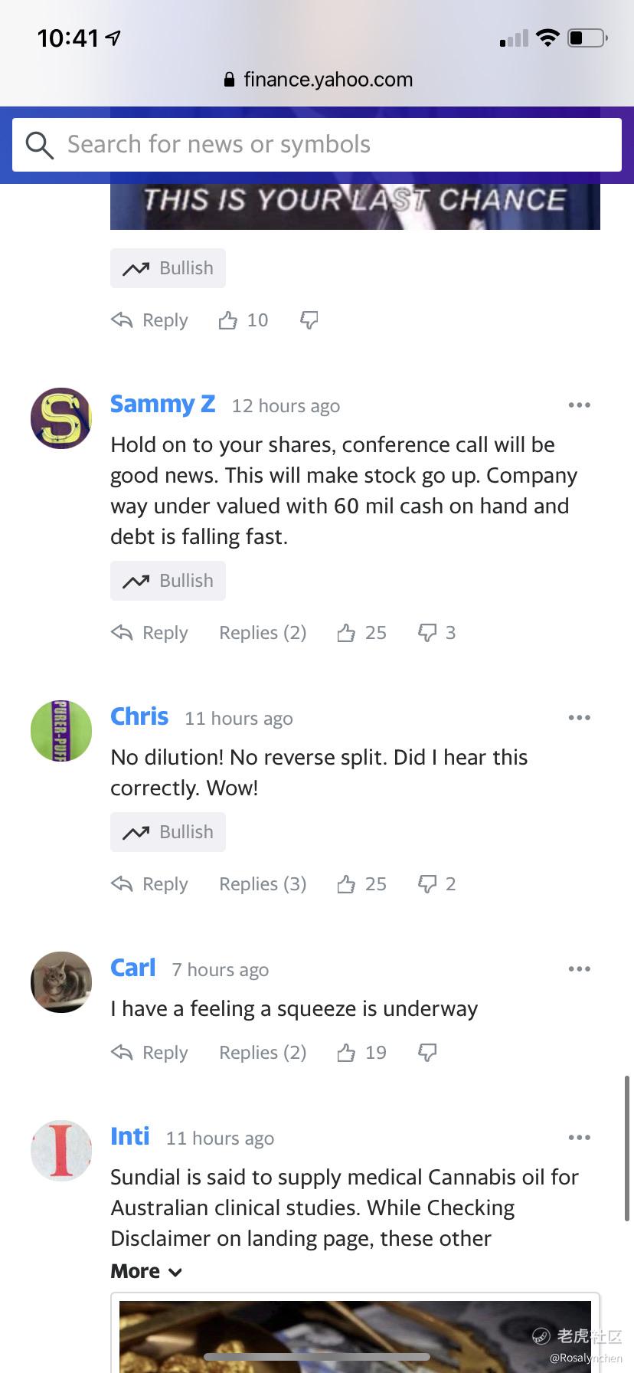Reply to Sammy Z's comment
Screen dimensions: 634x1373
(150, 633)
